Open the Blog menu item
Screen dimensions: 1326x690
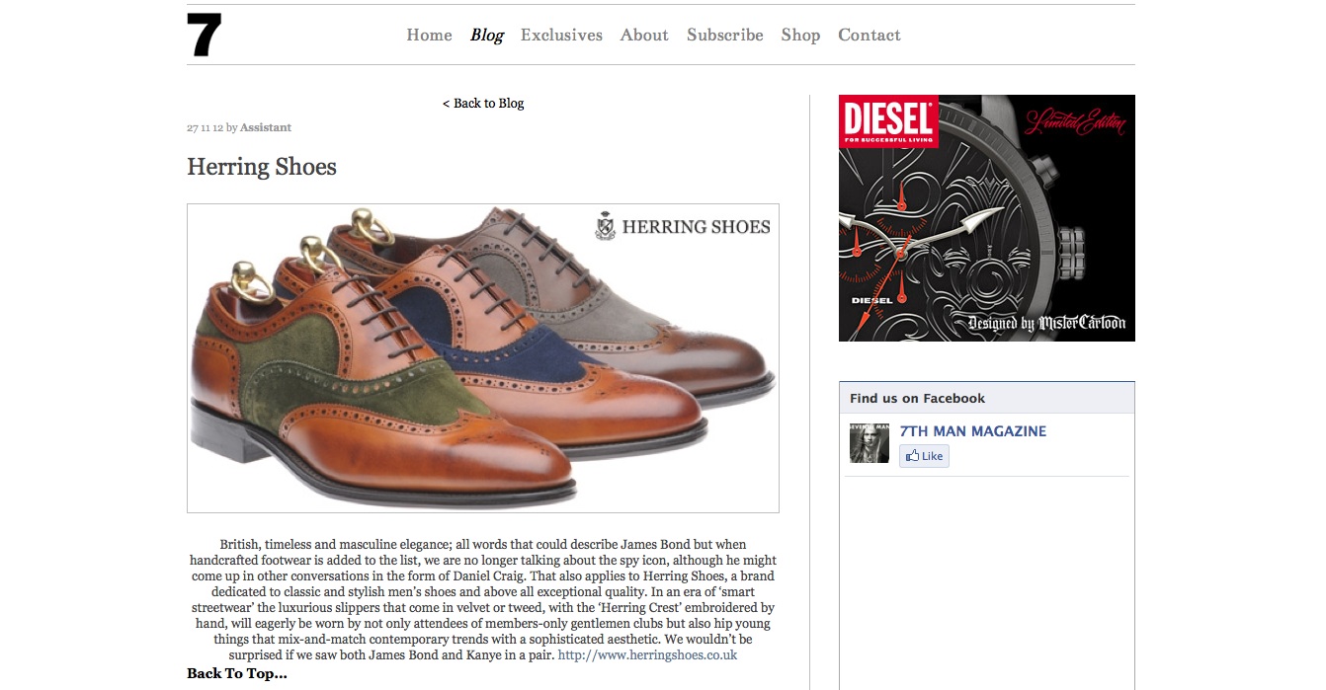487,35
